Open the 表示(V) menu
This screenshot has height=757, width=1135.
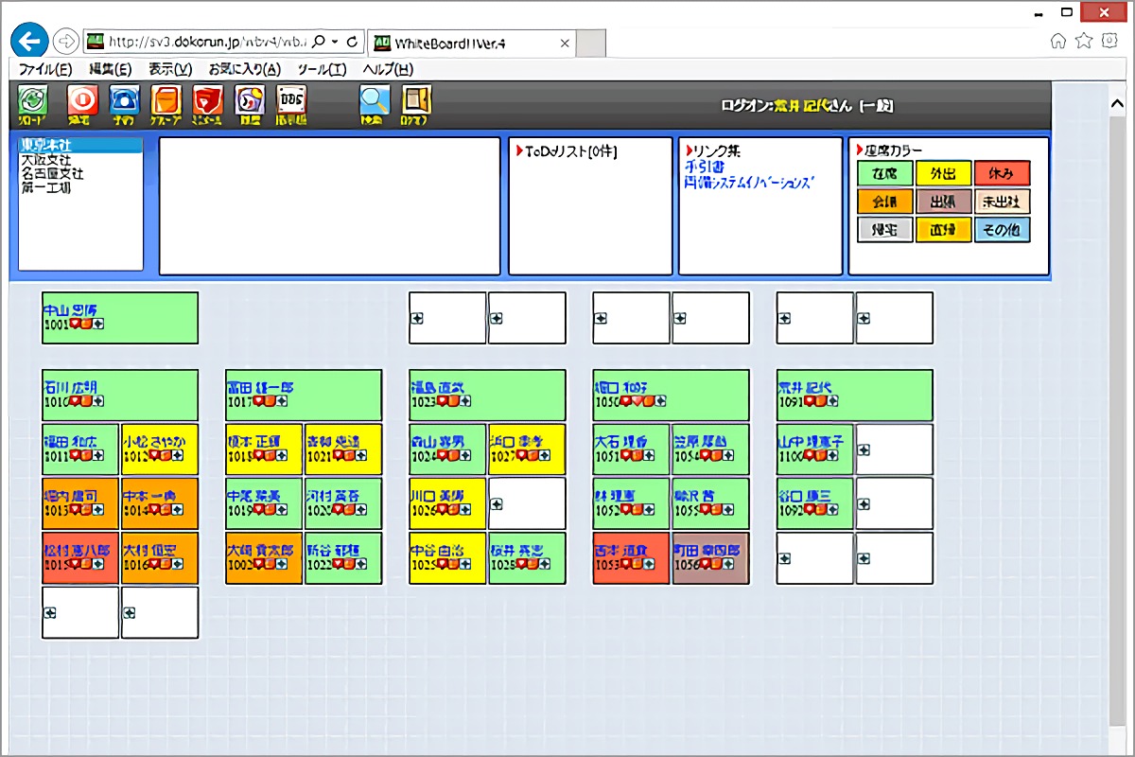pyautogui.click(x=170, y=69)
